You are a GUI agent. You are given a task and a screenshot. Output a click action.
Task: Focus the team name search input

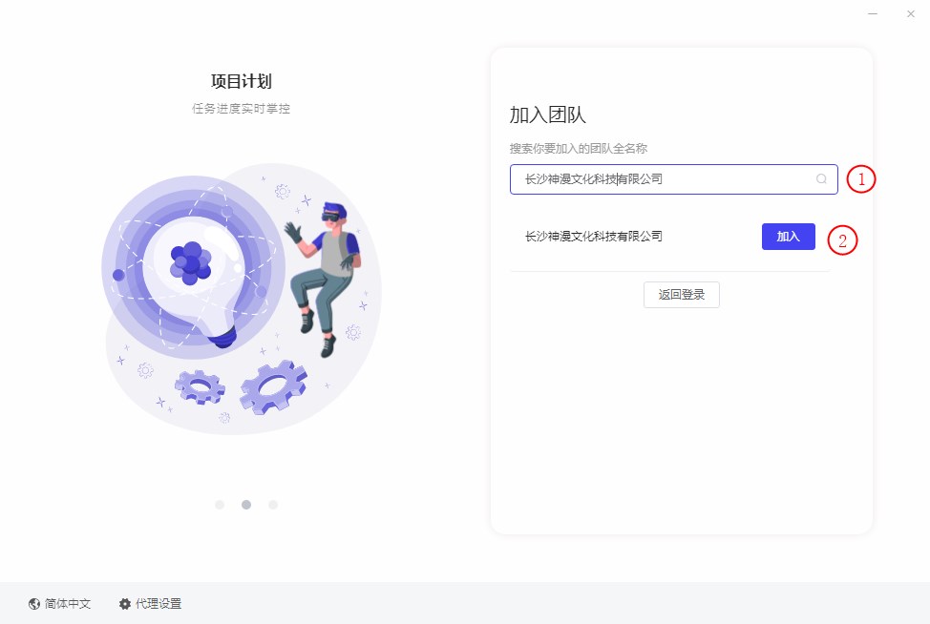pyautogui.click(x=674, y=179)
